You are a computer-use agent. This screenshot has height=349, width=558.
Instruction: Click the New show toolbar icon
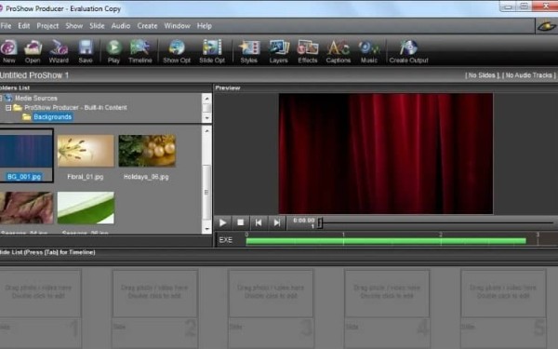[x=8, y=51]
